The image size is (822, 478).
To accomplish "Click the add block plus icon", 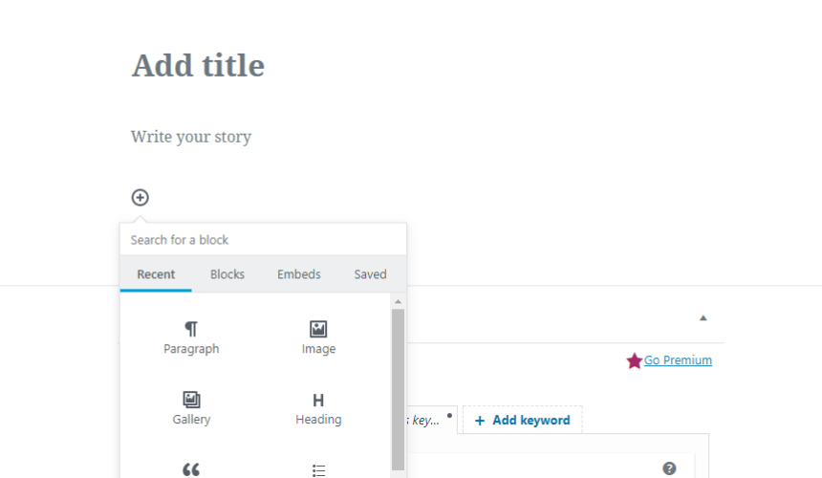I will point(140,198).
